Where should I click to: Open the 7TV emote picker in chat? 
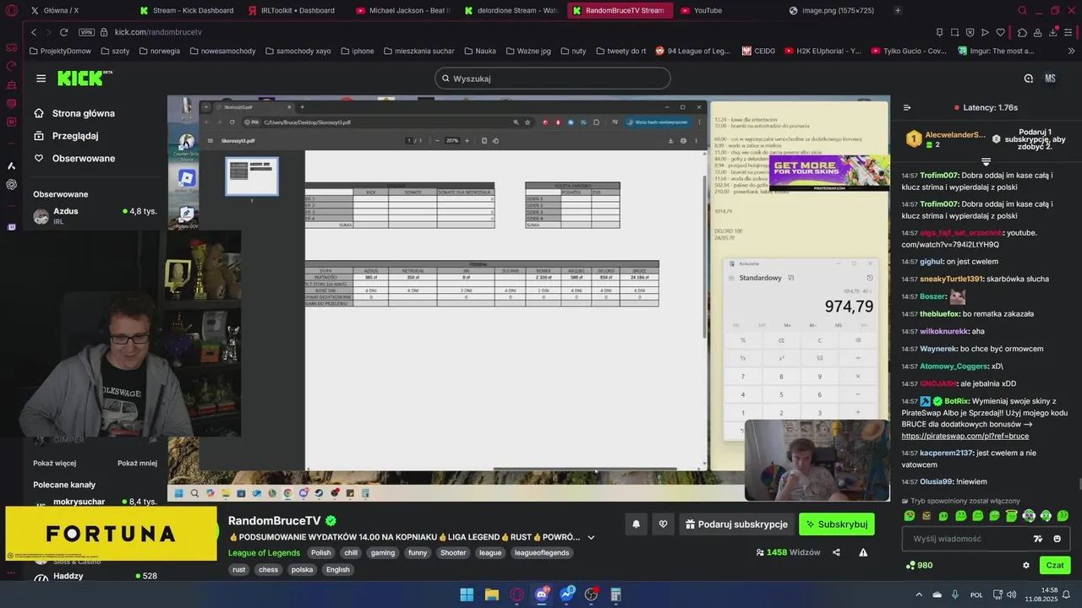click(x=1038, y=539)
